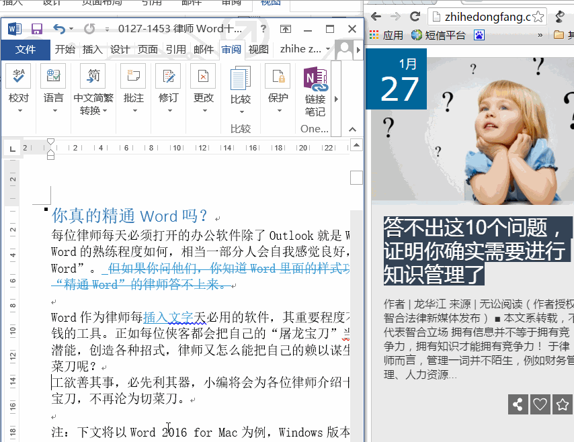574x442 pixels.
Task: Toggle the bookmark star in the address bar
Action: 537,15
